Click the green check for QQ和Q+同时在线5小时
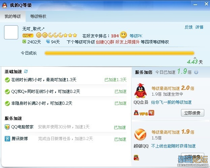The width and height of the screenshot is (210, 168). [x=7, y=92]
